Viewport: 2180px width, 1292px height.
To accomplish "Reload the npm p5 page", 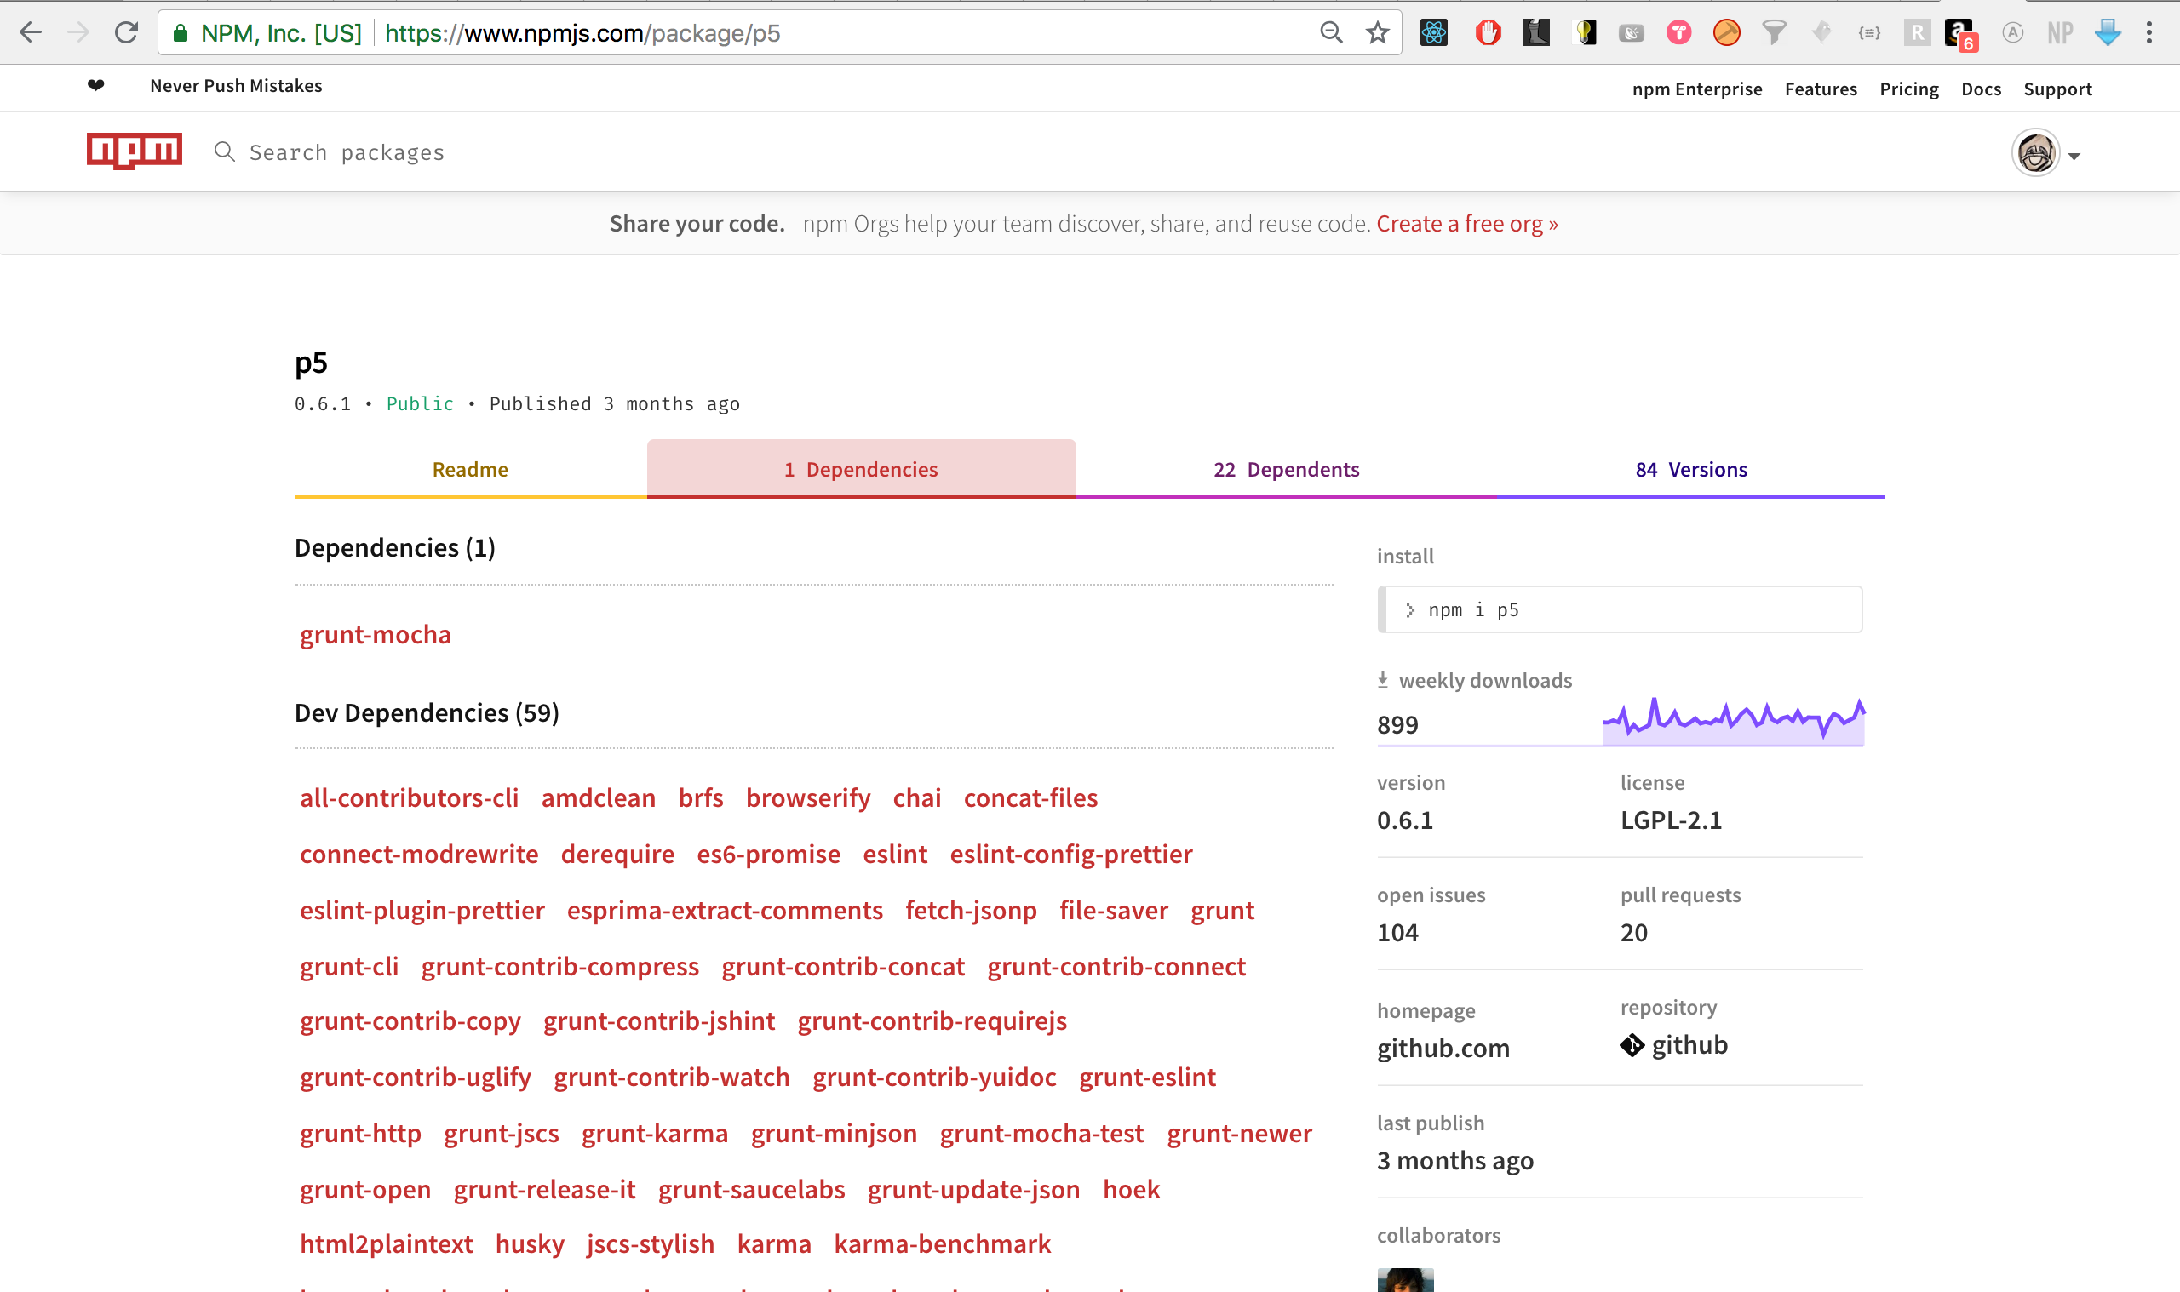I will [126, 33].
